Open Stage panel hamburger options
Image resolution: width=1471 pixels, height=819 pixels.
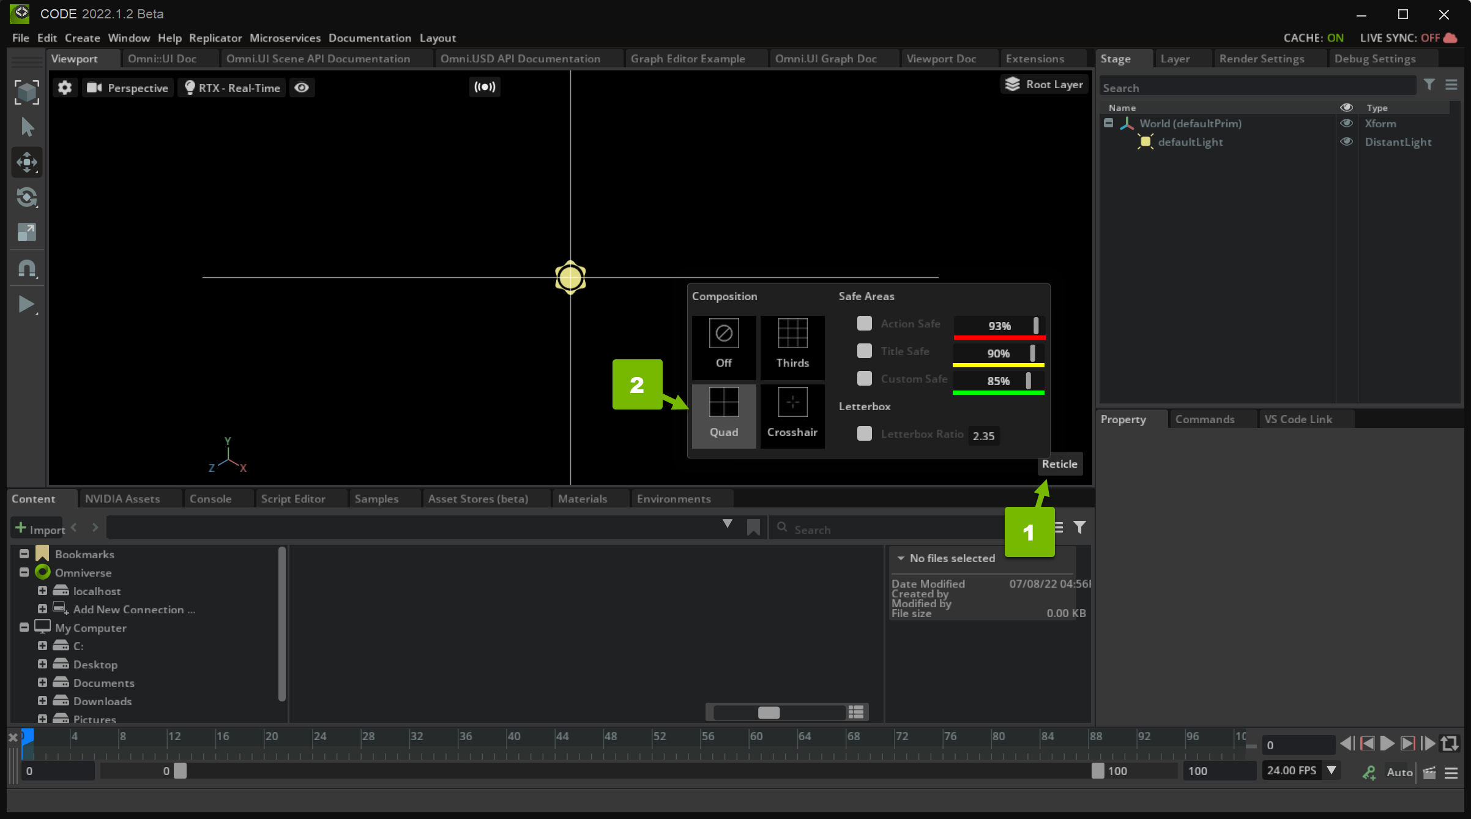coord(1451,85)
